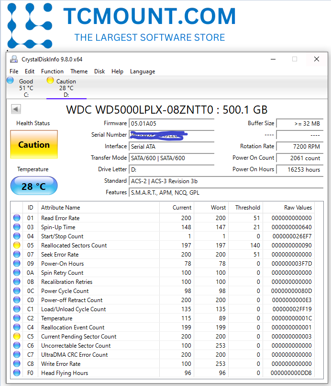Click the yellow status icon for Current Pending Sector Count
The width and height of the screenshot is (331, 386).
[x=17, y=337]
